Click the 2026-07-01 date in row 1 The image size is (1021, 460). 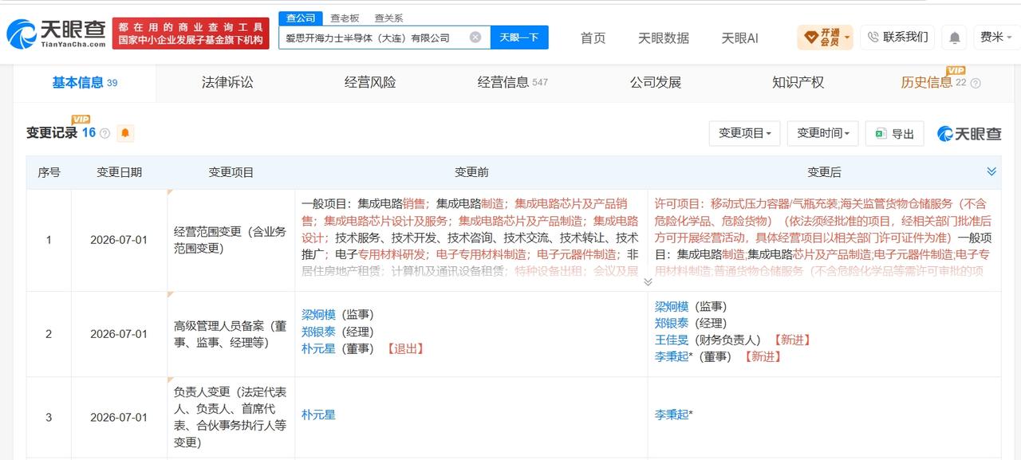point(119,240)
